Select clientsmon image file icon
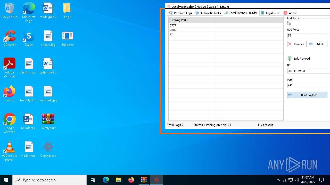 29,66
